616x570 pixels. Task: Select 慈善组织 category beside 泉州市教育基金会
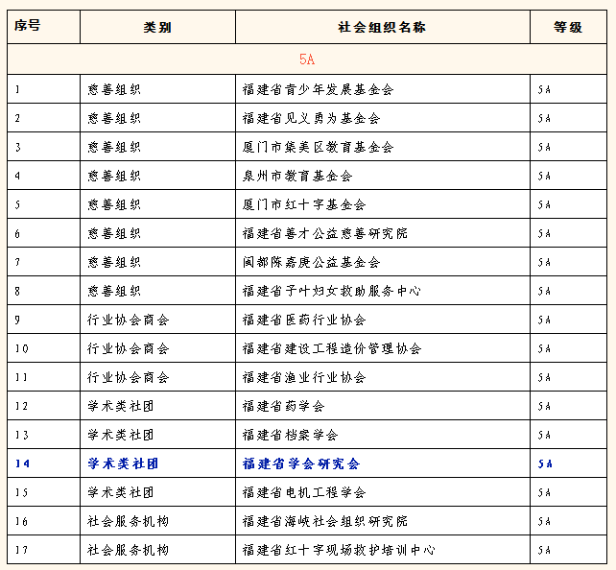coord(114,176)
